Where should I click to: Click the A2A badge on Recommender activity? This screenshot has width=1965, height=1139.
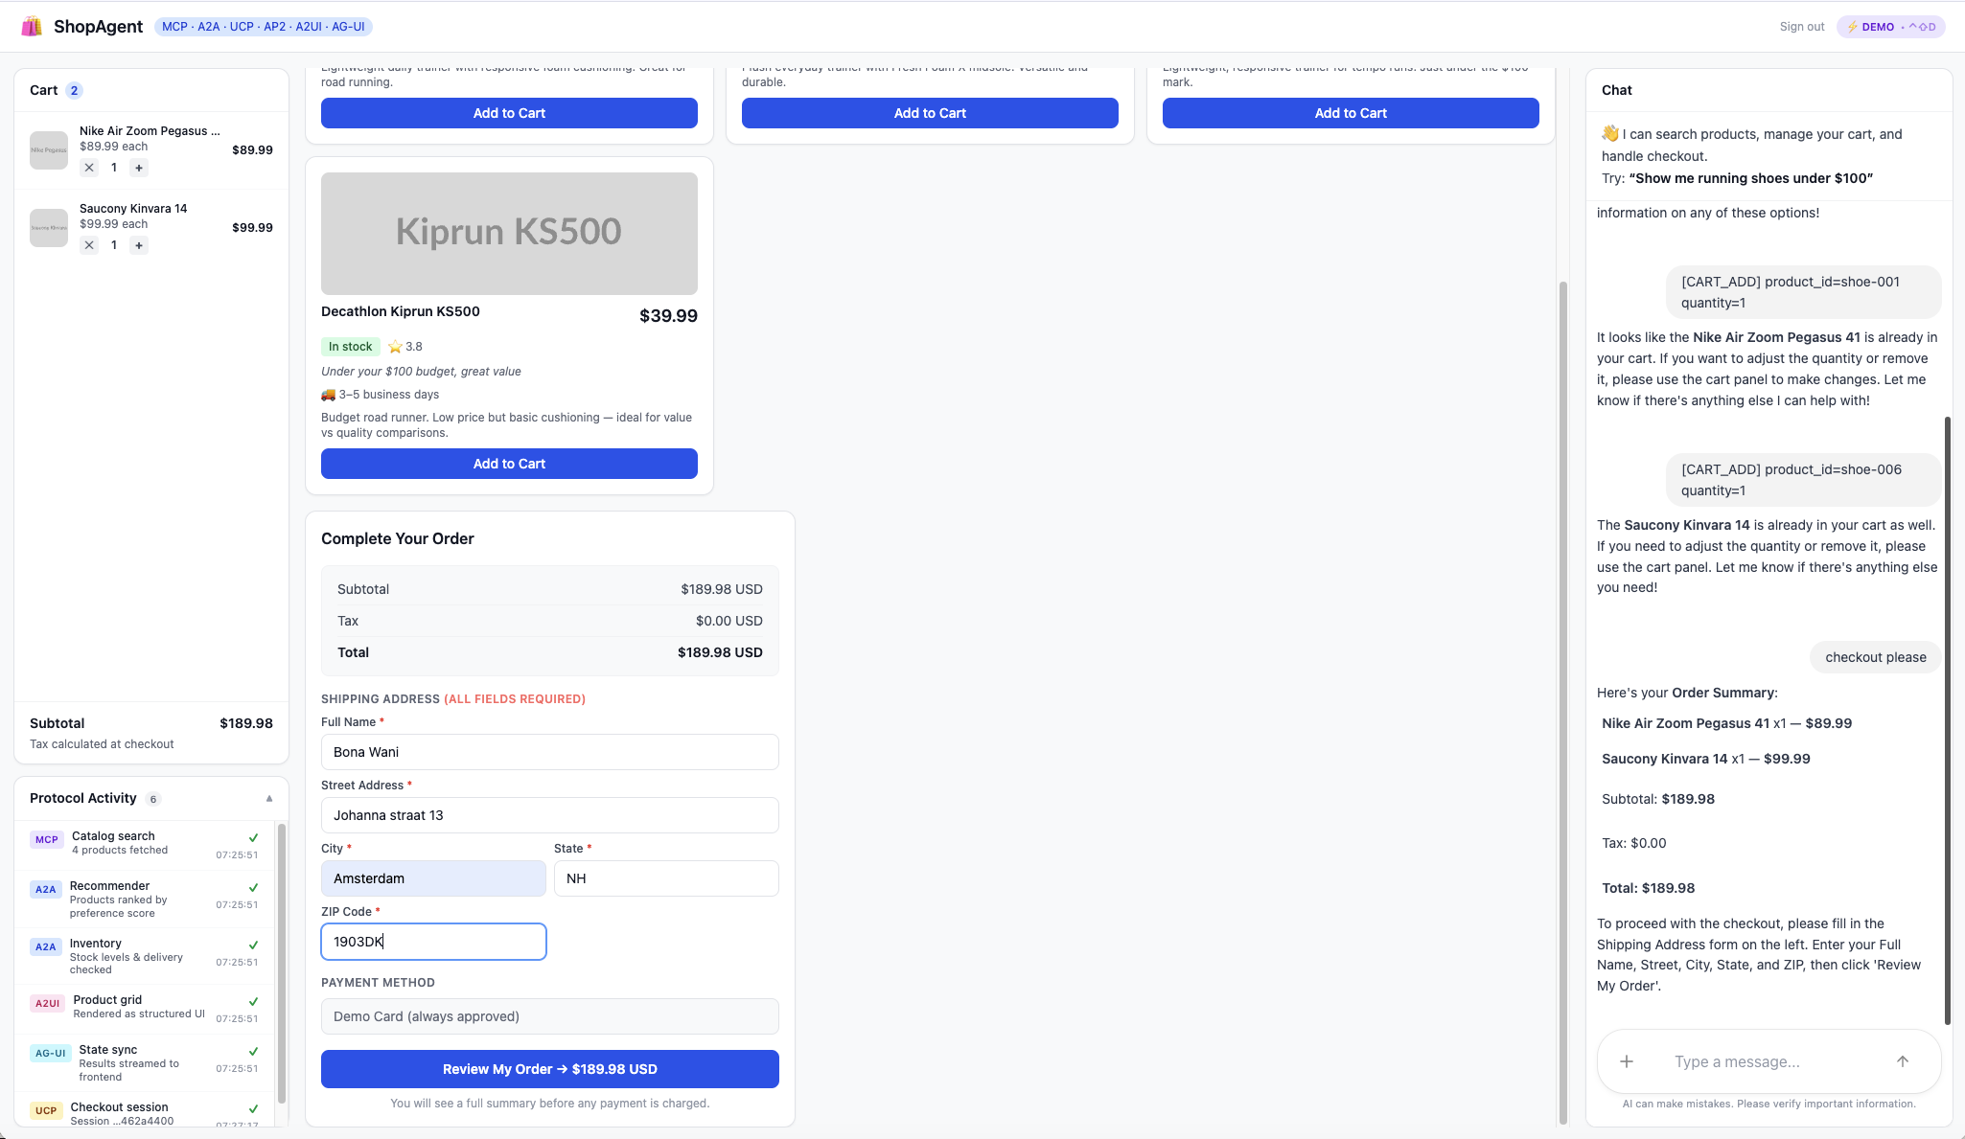click(46, 889)
